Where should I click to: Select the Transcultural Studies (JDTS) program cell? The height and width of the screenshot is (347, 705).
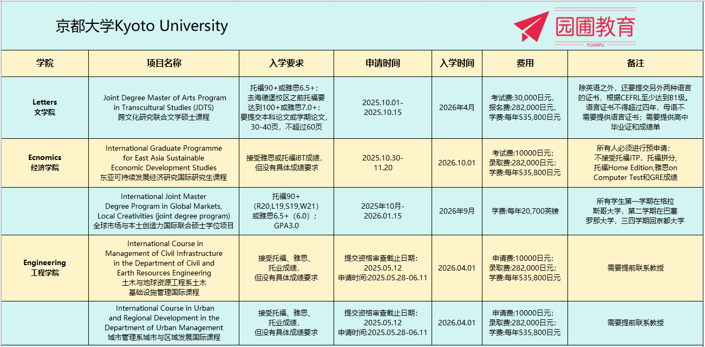click(x=164, y=107)
